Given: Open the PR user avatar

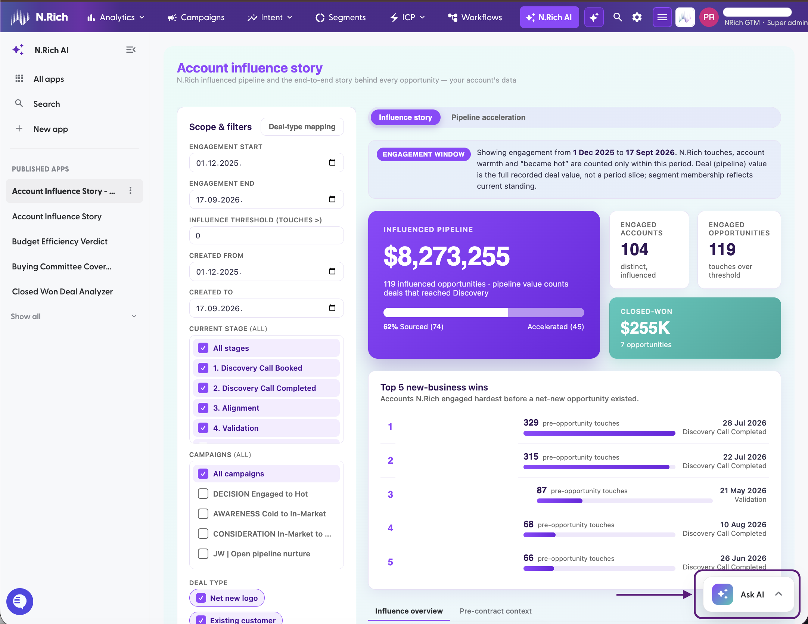Looking at the screenshot, I should tap(709, 17).
